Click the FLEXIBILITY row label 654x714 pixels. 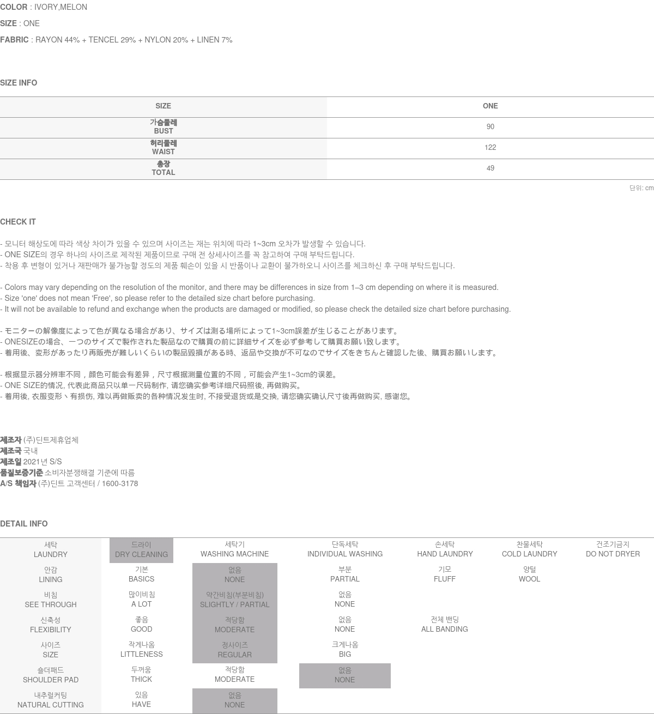pyautogui.click(x=51, y=625)
